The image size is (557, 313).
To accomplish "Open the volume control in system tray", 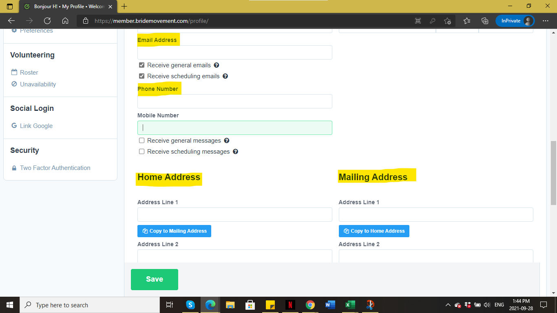I will (486, 305).
